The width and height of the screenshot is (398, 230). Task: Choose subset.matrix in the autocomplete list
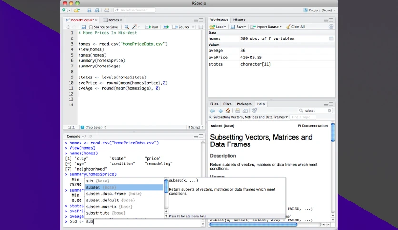(x=124, y=207)
